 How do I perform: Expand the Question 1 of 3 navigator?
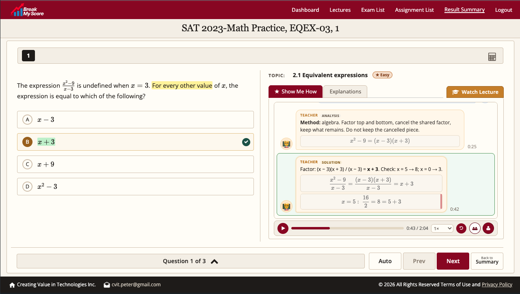pos(191,261)
